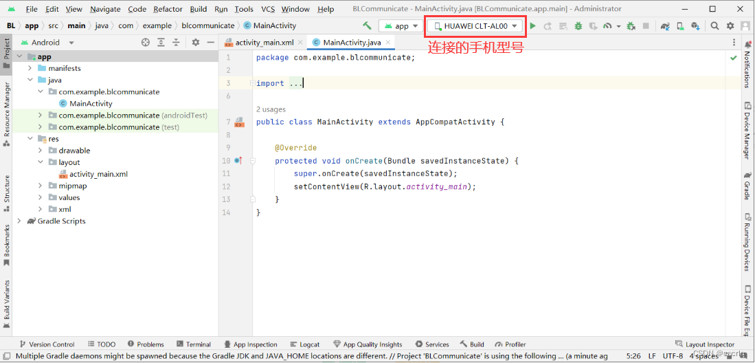Hide the Project tool window

pos(210,43)
